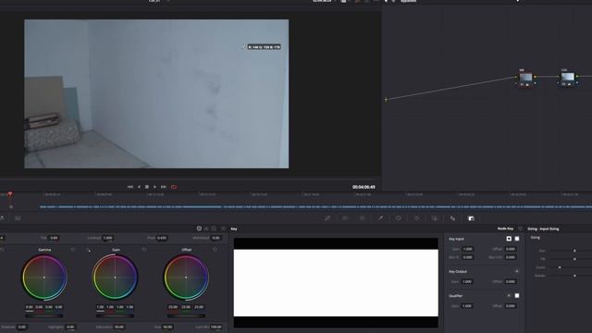Reset the Offset wheel
592x333 pixels.
click(x=215, y=250)
